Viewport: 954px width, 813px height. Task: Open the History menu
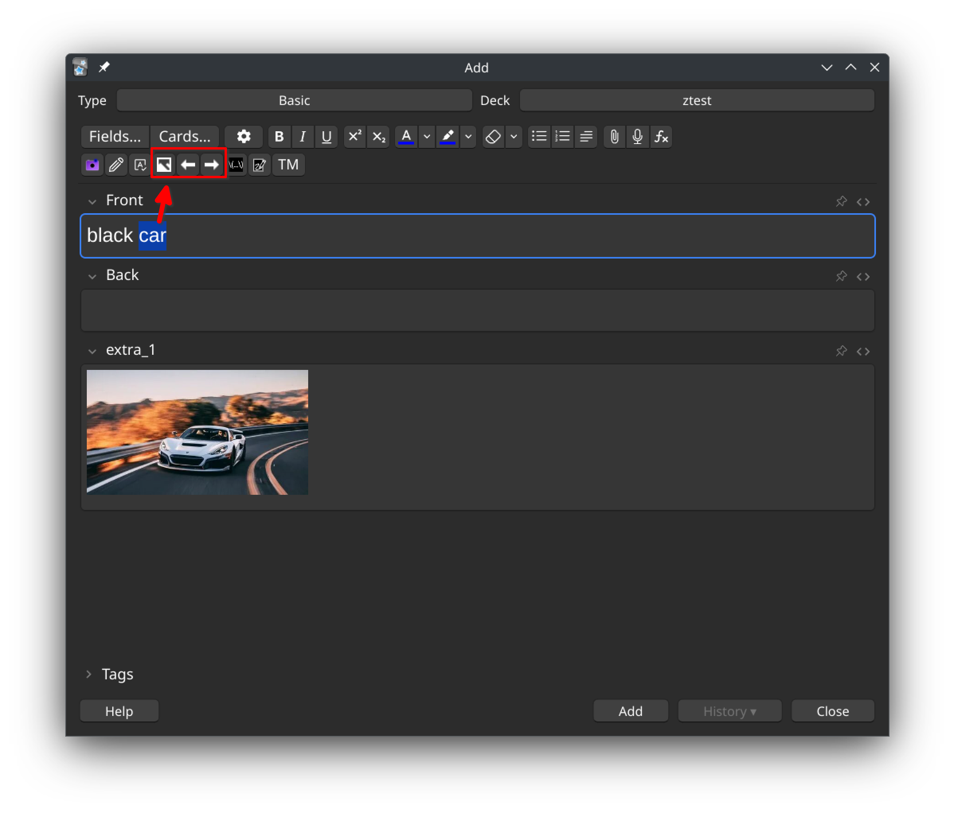729,711
